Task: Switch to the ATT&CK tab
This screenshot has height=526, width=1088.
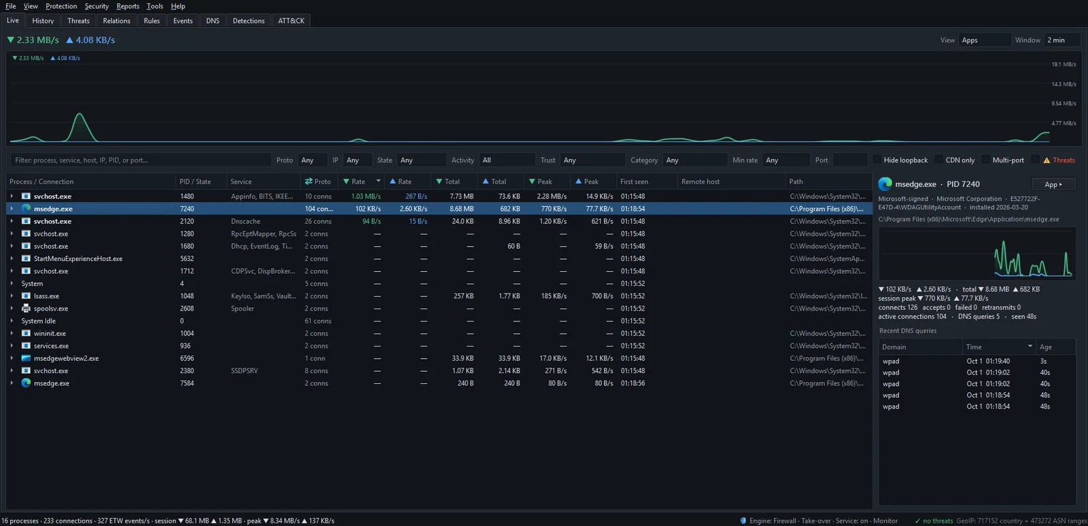Action: click(x=291, y=21)
